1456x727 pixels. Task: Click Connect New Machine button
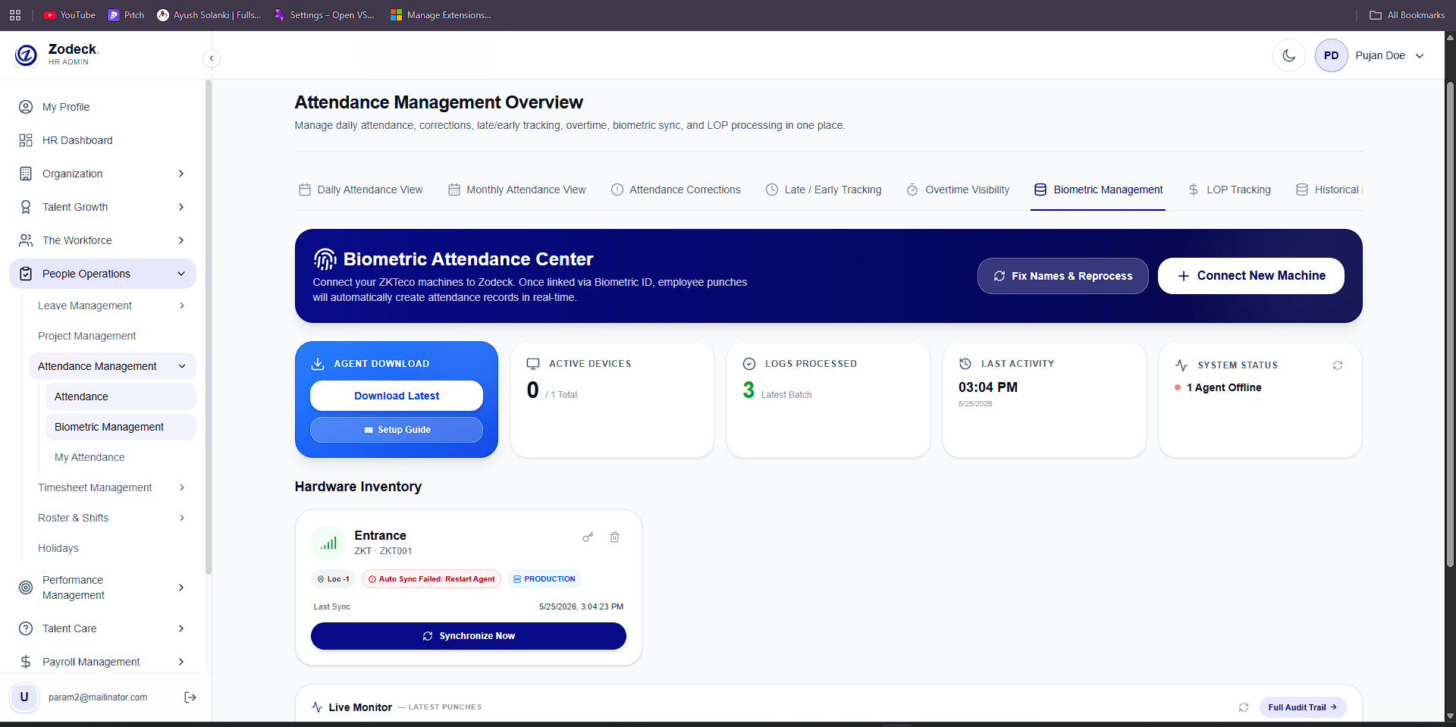coord(1251,276)
